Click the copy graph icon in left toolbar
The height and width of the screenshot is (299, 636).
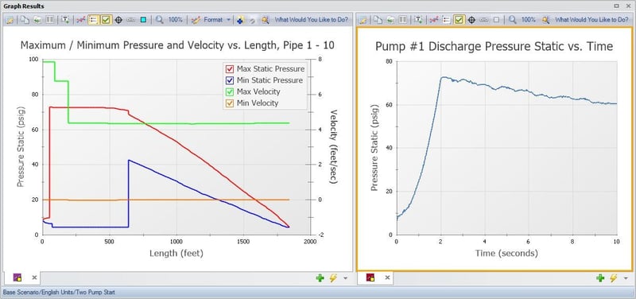pyautogui.click(x=25, y=19)
